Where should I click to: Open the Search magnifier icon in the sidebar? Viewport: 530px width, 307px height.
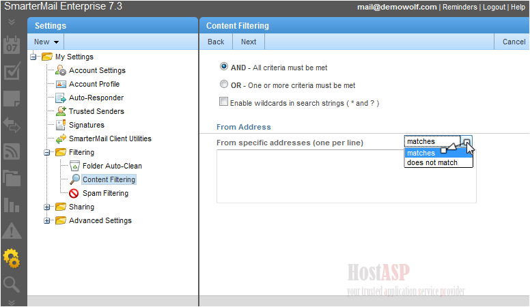point(12,284)
